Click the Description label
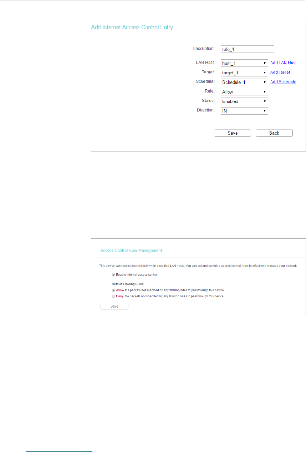 [x=204, y=48]
